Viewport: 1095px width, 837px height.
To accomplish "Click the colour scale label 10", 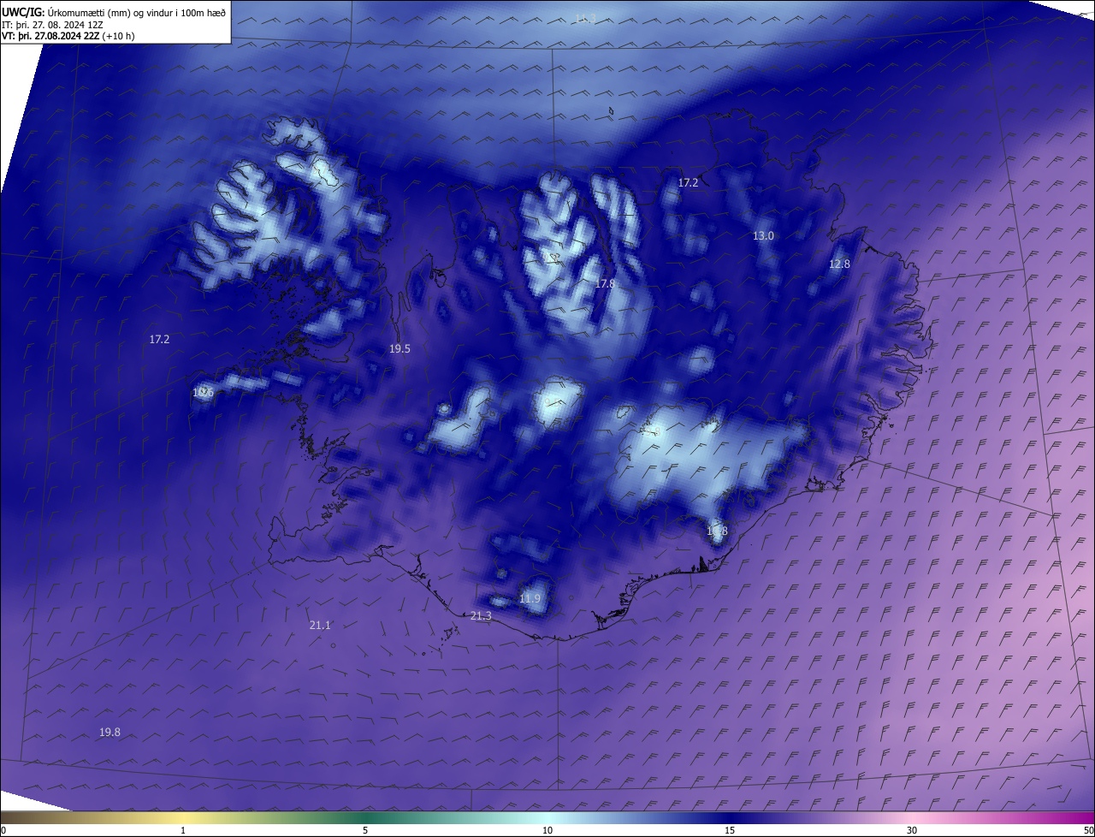I will click(547, 831).
